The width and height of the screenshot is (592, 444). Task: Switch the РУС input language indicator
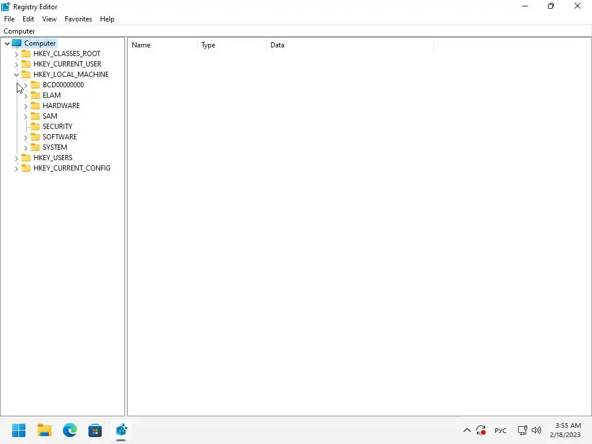(501, 430)
